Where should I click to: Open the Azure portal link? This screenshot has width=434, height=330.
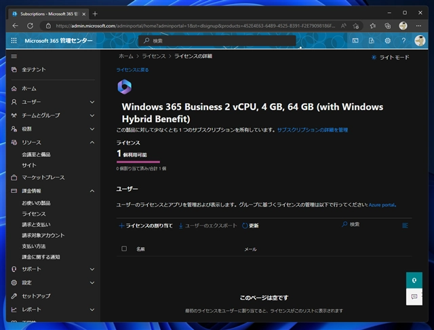click(x=382, y=205)
